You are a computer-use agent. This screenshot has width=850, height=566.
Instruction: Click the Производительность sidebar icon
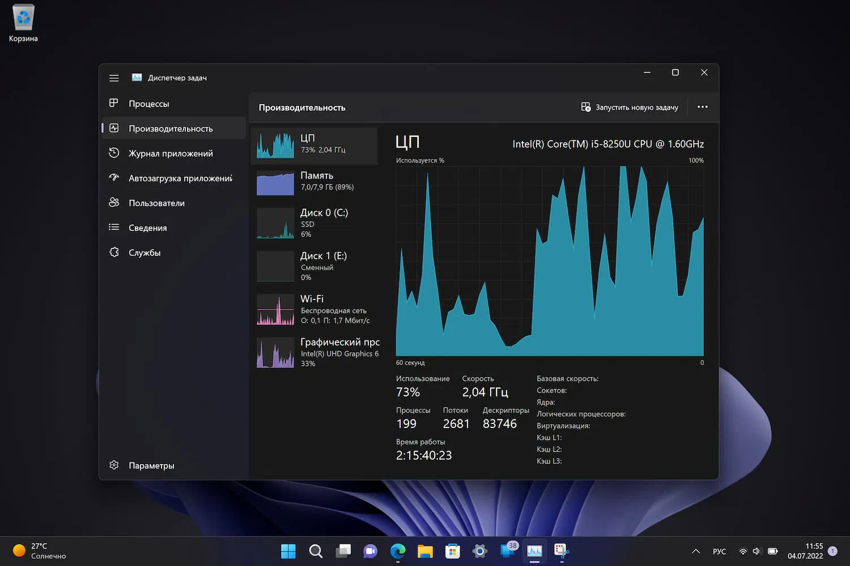tap(114, 128)
